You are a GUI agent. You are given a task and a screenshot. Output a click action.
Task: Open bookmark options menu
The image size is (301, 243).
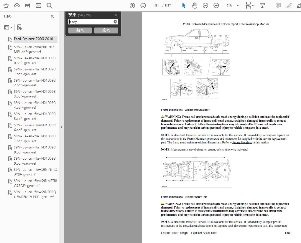click(x=8, y=28)
